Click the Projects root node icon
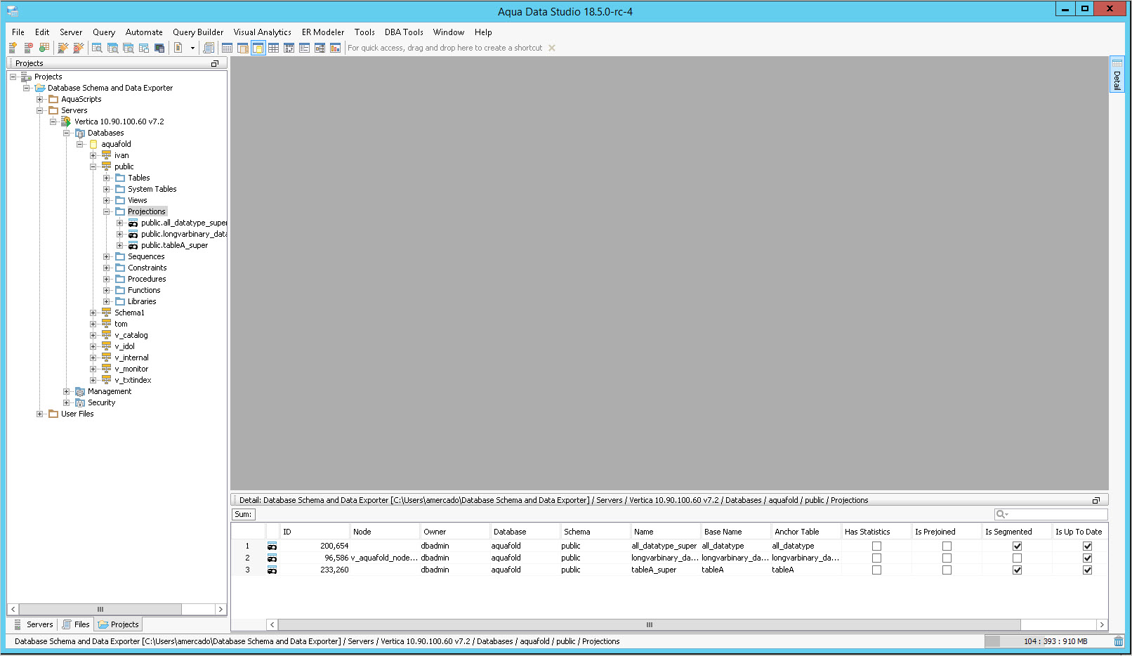The image size is (1132, 656). (26, 77)
